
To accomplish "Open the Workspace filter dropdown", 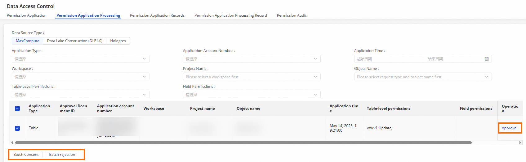I will coord(81,77).
